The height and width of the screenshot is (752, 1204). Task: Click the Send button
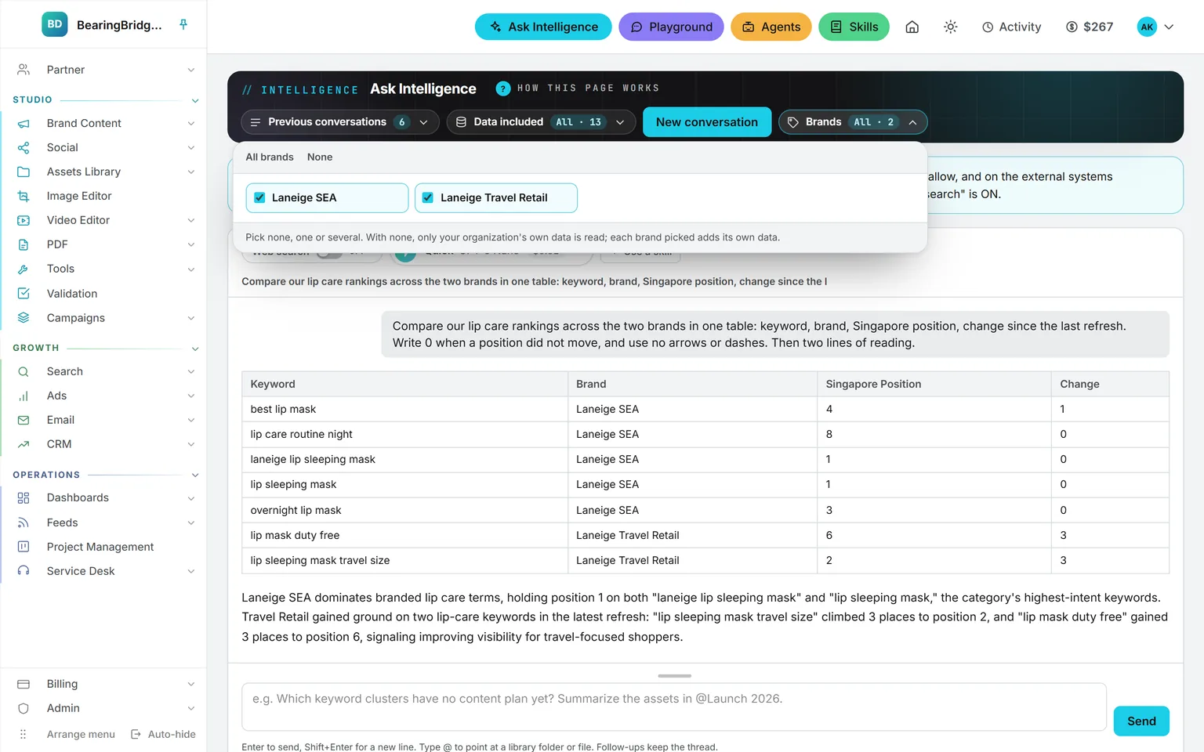click(1141, 721)
